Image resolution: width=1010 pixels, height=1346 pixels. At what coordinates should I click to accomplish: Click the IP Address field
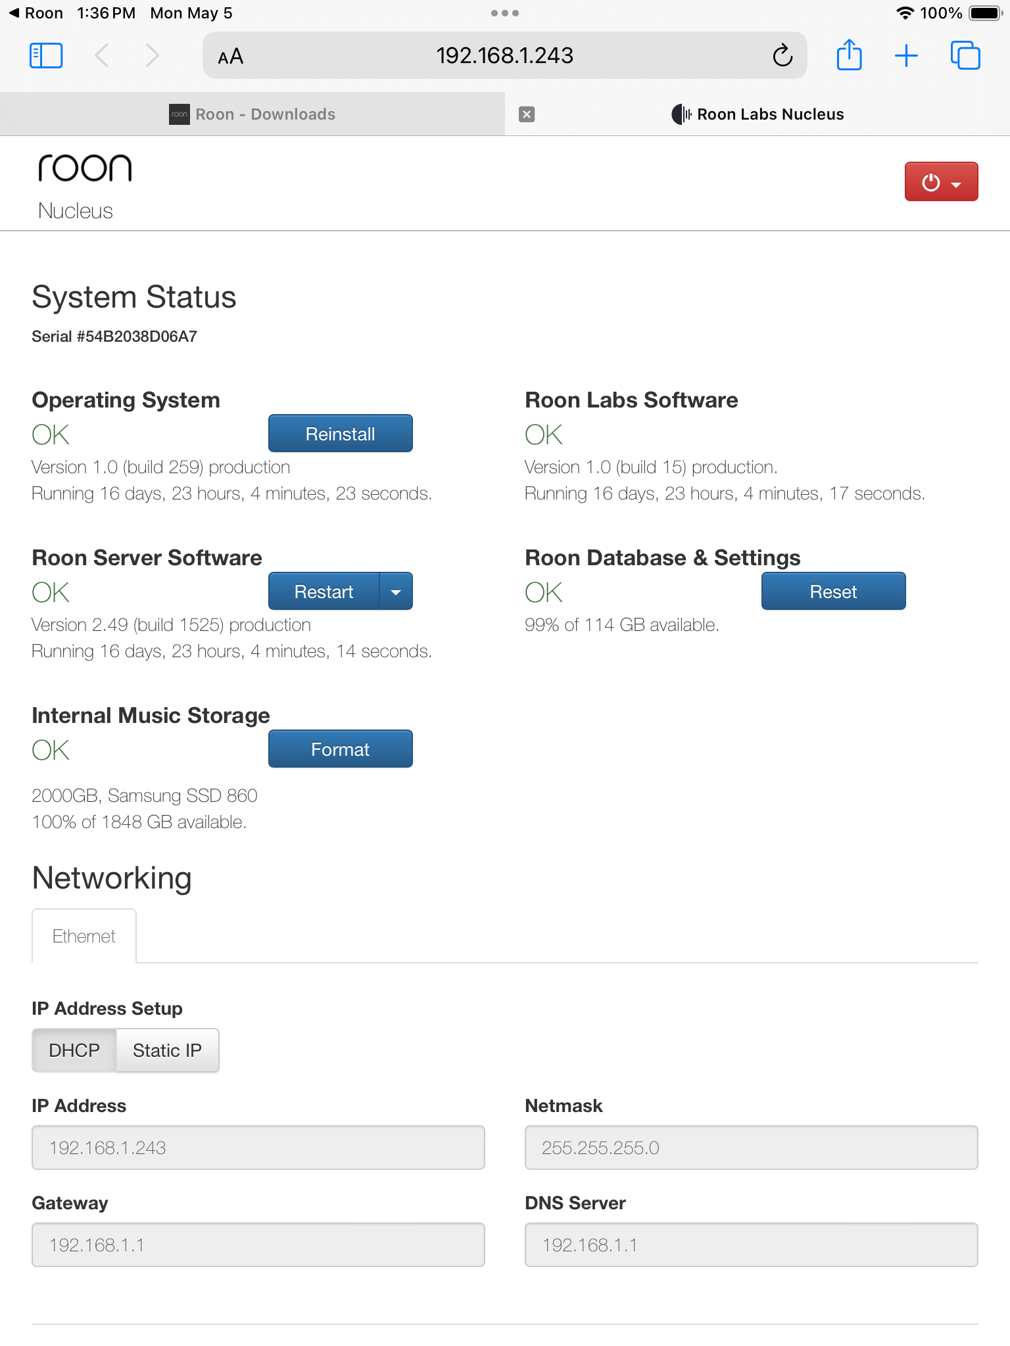coord(258,1148)
